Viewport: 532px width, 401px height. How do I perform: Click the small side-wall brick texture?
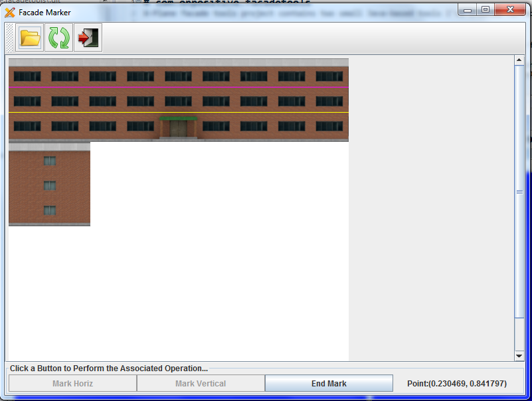[50, 184]
